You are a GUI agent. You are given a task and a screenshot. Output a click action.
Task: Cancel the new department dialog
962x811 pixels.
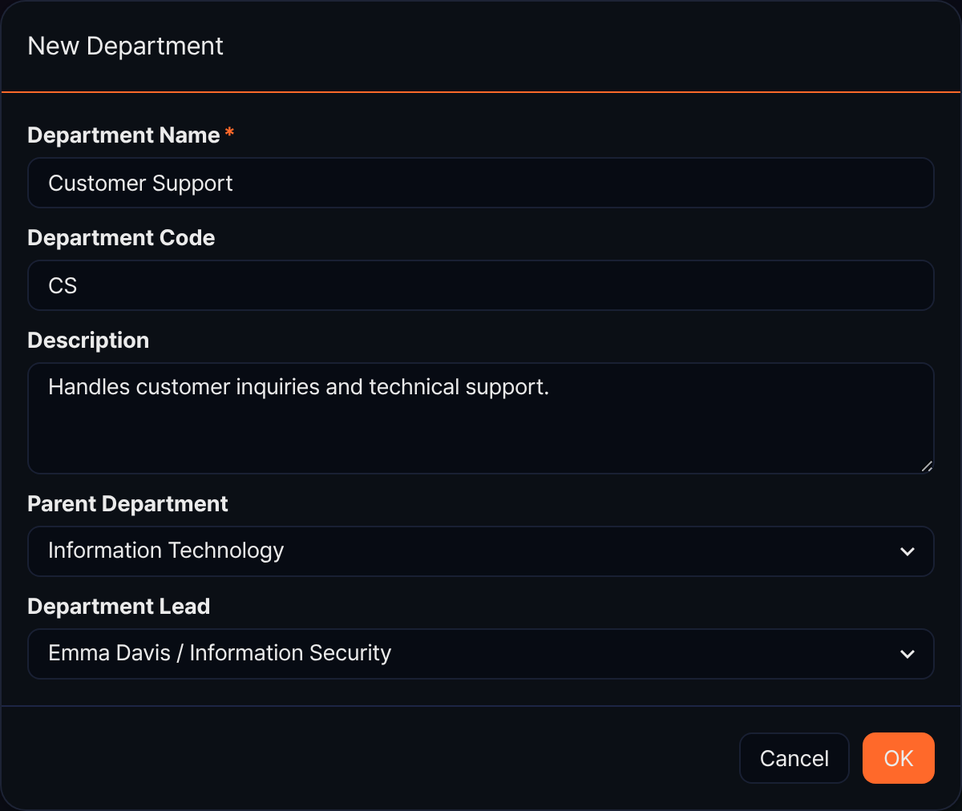794,758
